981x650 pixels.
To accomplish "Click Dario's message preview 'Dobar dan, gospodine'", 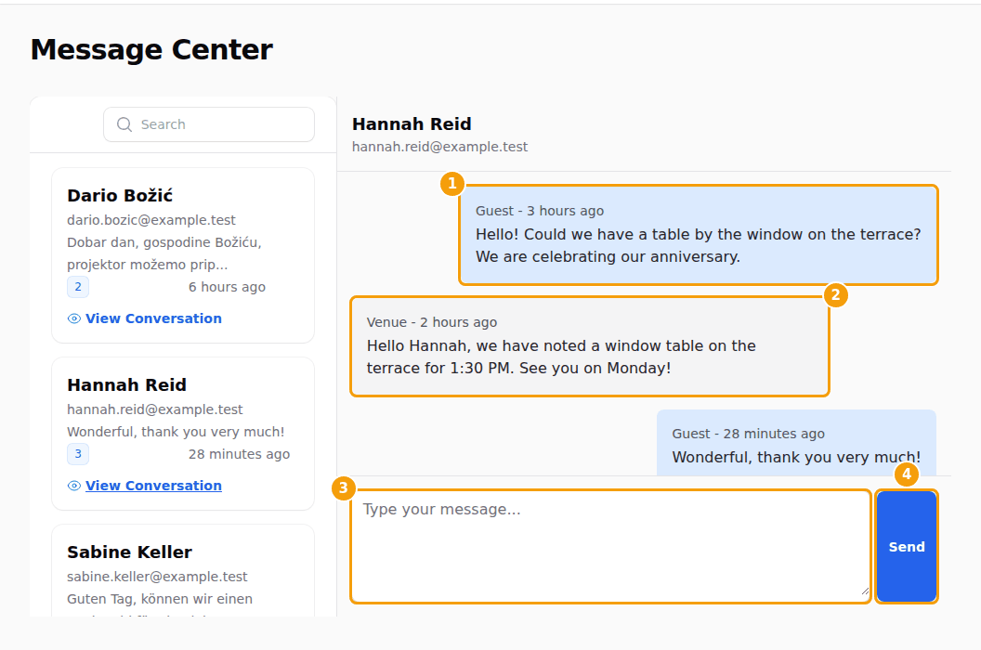I will 164,253.
